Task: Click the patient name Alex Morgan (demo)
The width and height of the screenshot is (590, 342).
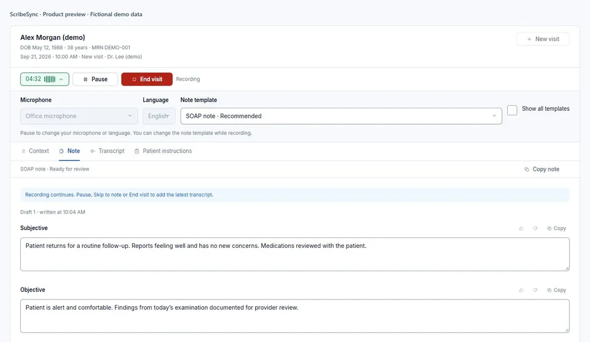Action: pos(53,38)
